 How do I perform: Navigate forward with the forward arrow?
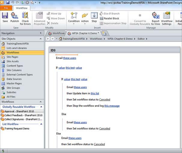(x=53, y=39)
